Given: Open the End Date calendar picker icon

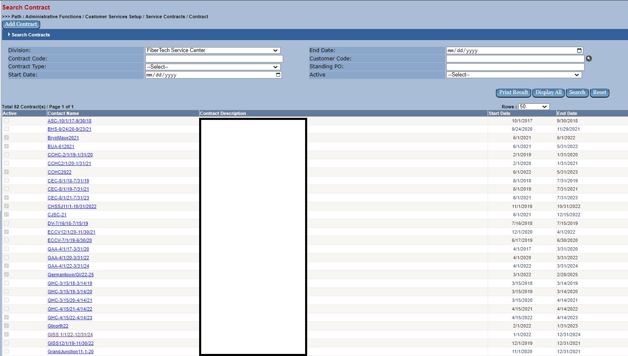Looking at the screenshot, I should tap(579, 50).
